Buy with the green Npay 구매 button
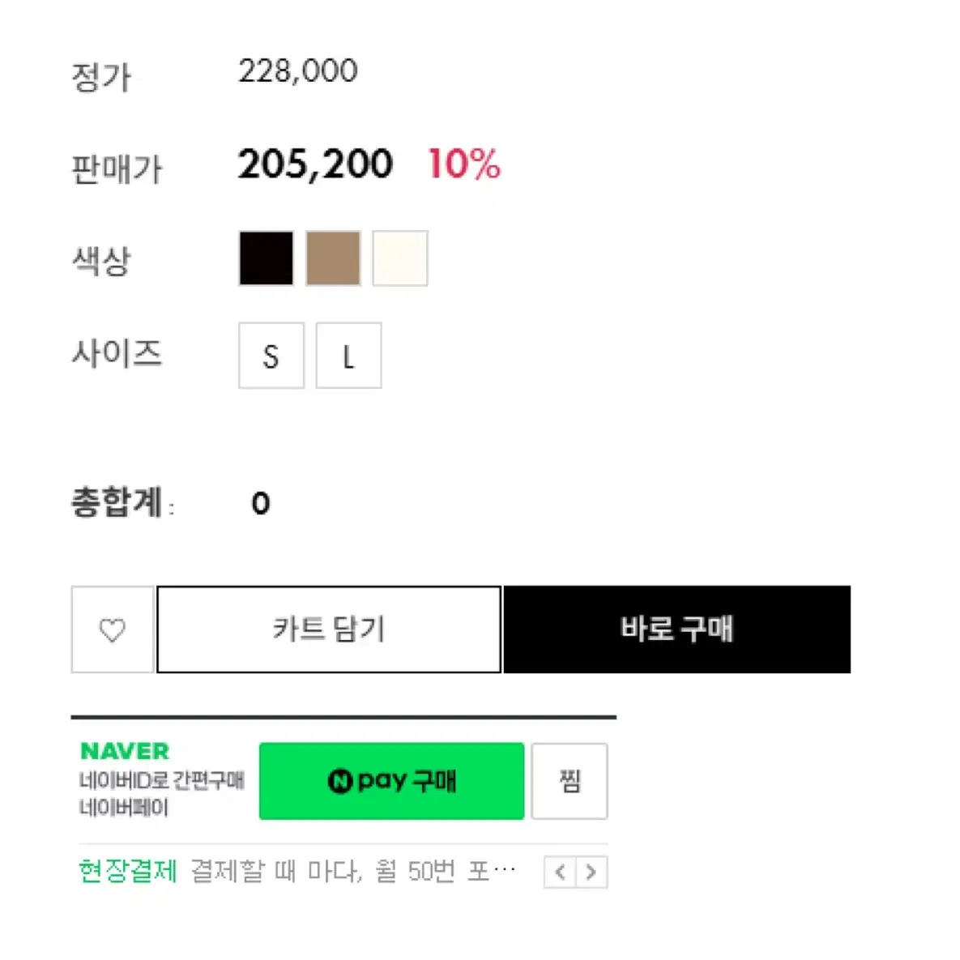The image size is (960, 960). (392, 781)
